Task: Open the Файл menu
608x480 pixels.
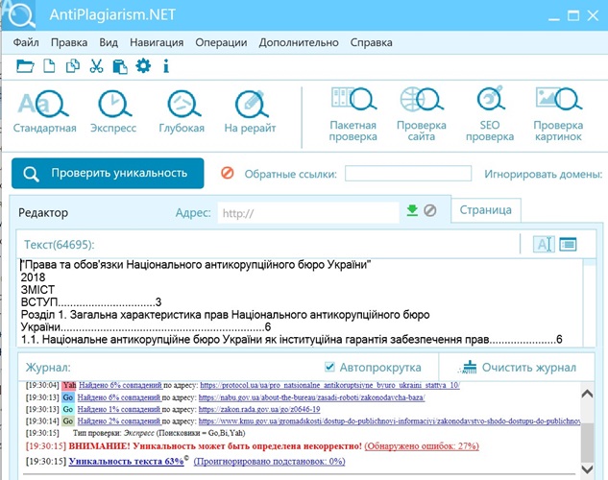Action: [26, 42]
